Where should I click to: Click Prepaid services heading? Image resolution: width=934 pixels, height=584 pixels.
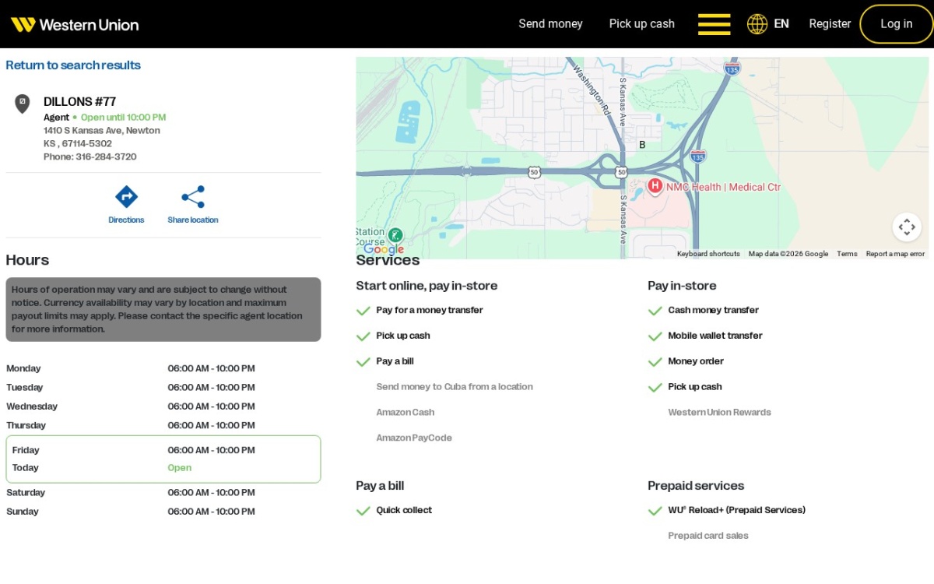click(x=696, y=486)
